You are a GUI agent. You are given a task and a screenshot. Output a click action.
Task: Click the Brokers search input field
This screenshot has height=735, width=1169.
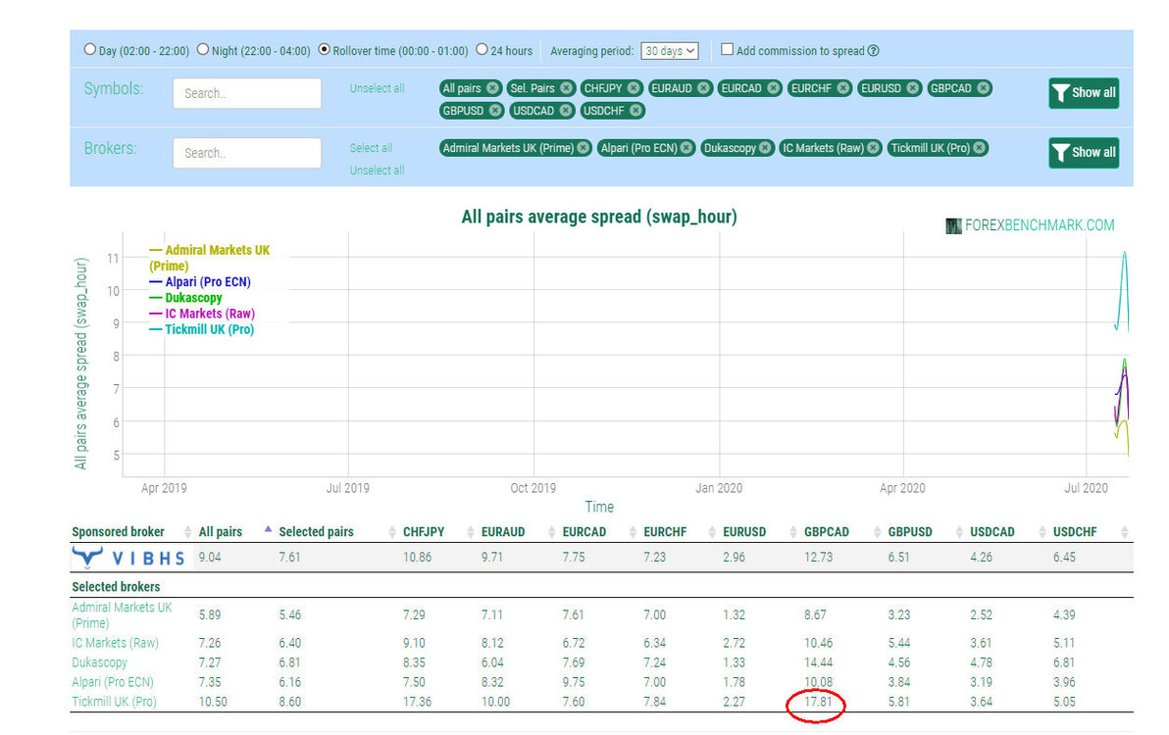[x=247, y=153]
